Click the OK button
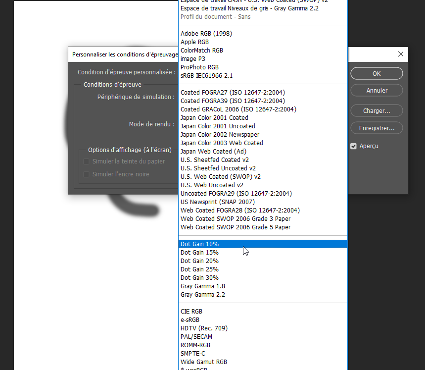 pyautogui.click(x=377, y=73)
